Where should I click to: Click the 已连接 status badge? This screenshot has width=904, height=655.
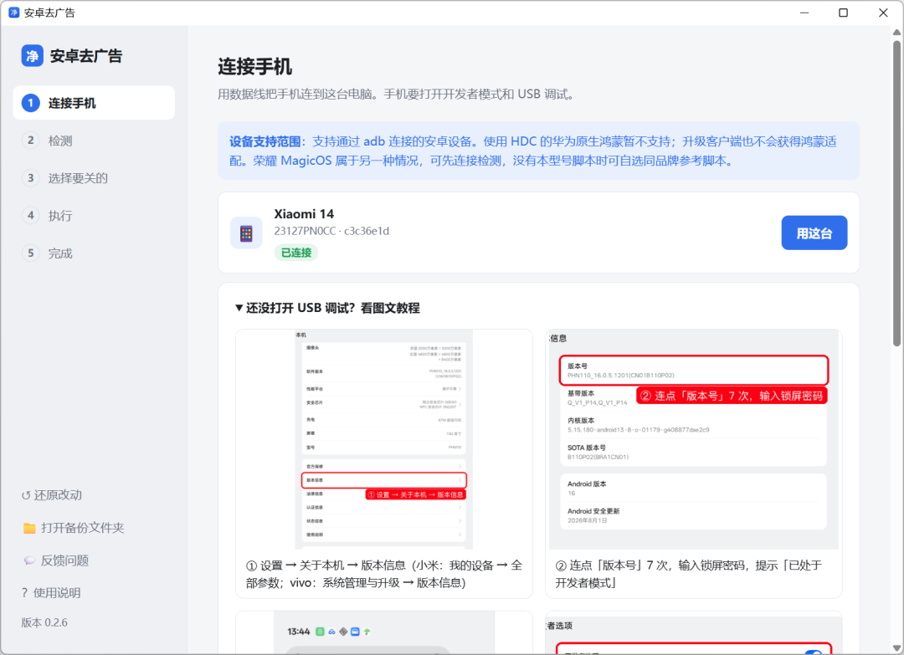(295, 253)
